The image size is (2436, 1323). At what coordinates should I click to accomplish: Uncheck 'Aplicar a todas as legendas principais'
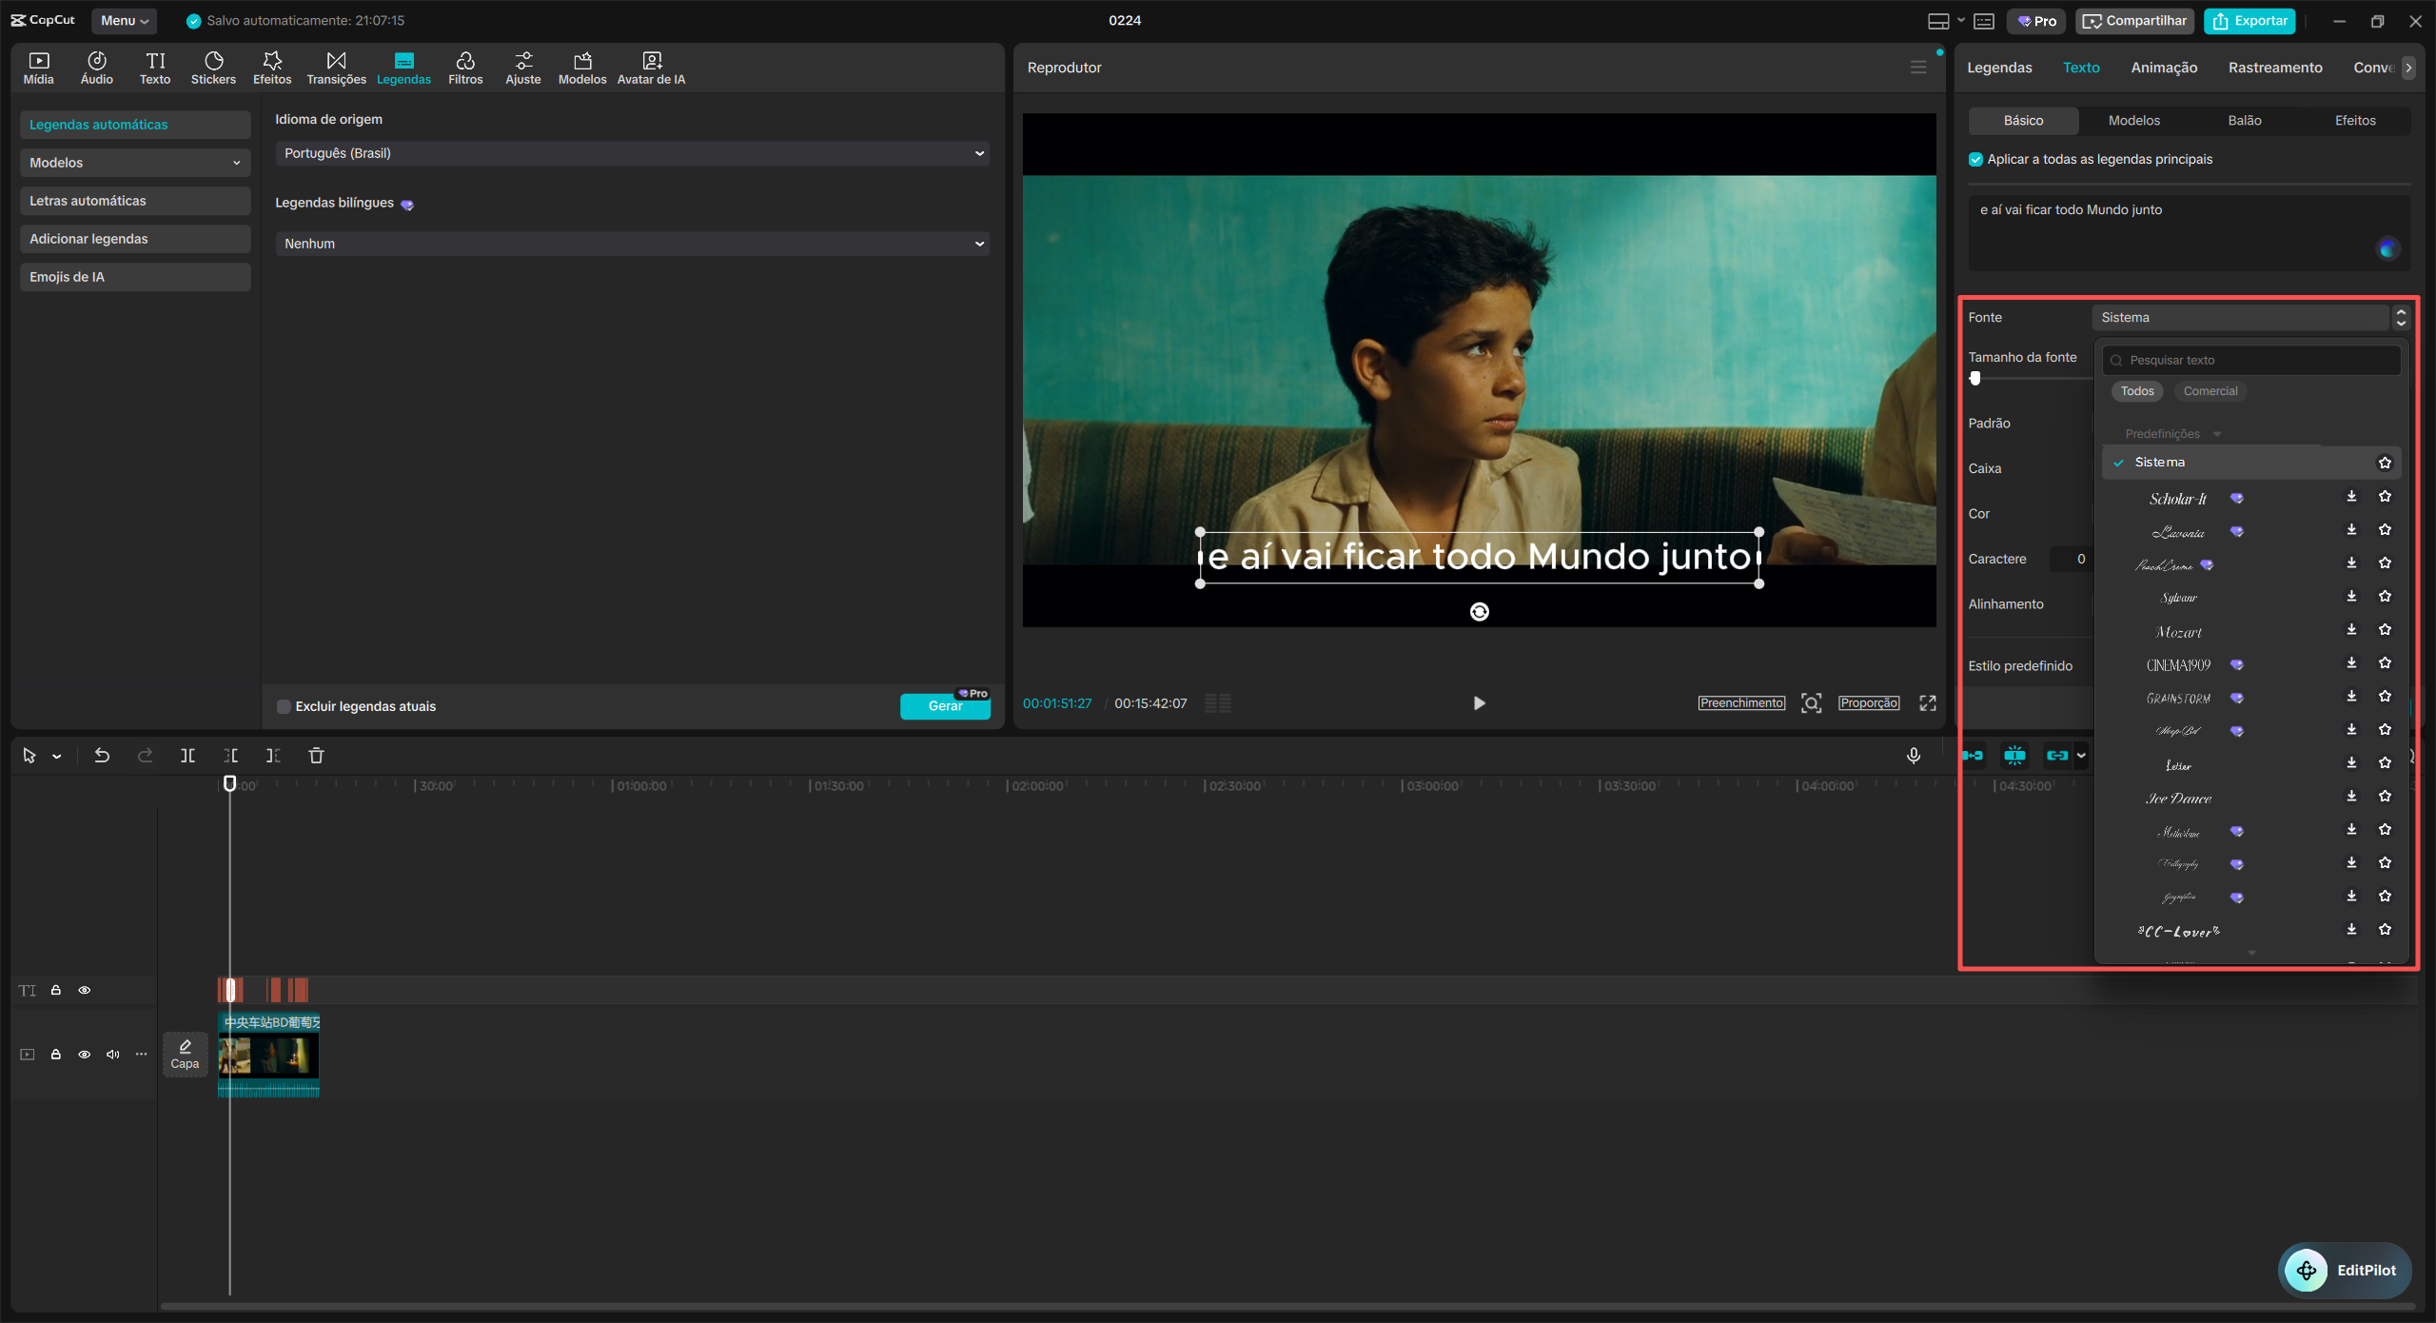1975,159
